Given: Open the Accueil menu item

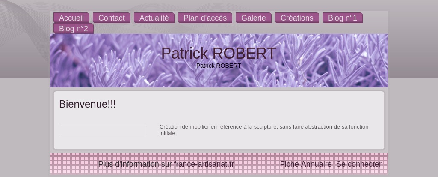Looking at the screenshot, I should click(71, 18).
